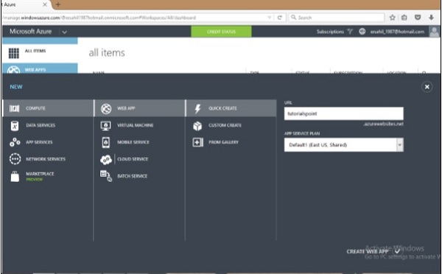442x274 pixels.
Task: Open the Marketplace shopping bag icon
Action: coord(15,177)
